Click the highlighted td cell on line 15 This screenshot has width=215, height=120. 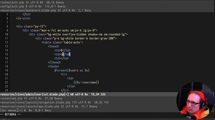[62, 54]
